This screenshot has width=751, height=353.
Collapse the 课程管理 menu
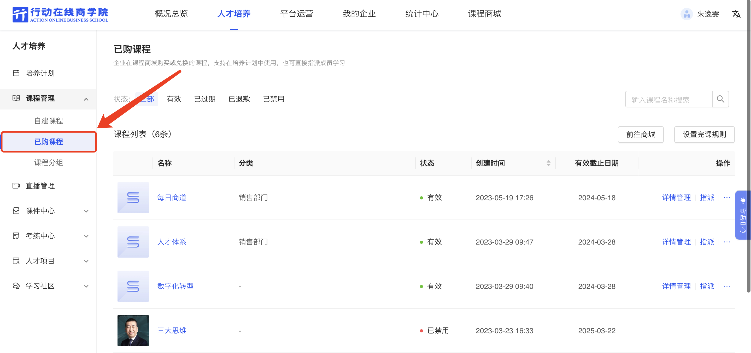pos(86,99)
